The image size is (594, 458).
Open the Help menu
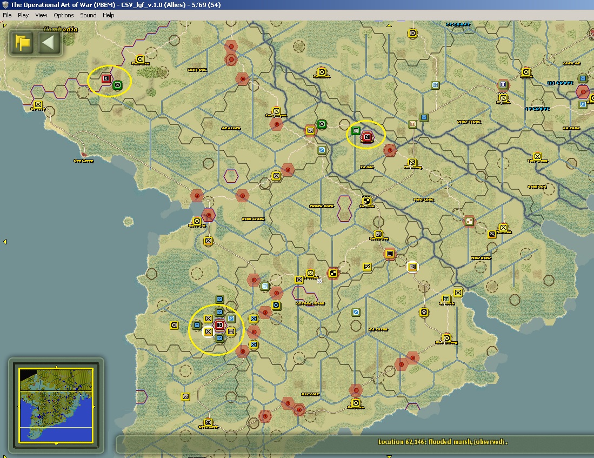point(108,15)
